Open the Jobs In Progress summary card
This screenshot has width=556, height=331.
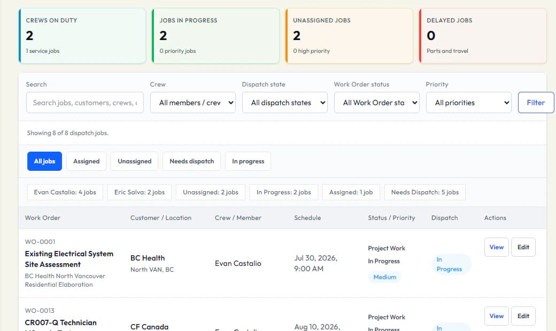click(215, 36)
